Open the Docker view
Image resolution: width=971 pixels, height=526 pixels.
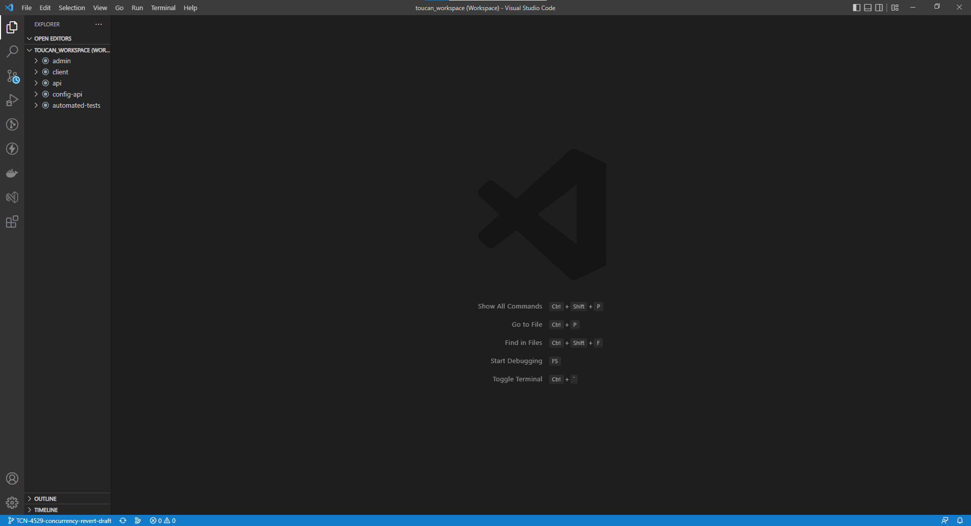pyautogui.click(x=12, y=173)
